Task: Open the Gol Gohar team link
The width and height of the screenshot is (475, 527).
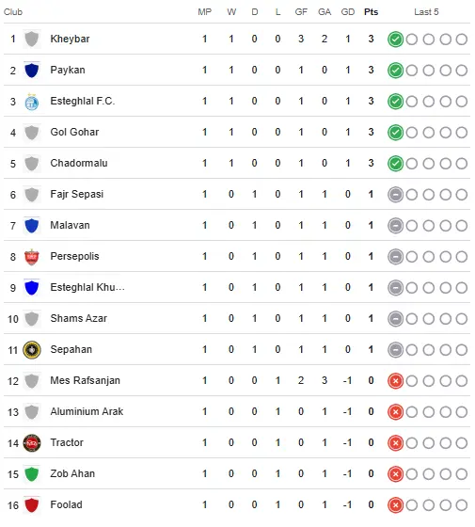Action: pyautogui.click(x=74, y=132)
